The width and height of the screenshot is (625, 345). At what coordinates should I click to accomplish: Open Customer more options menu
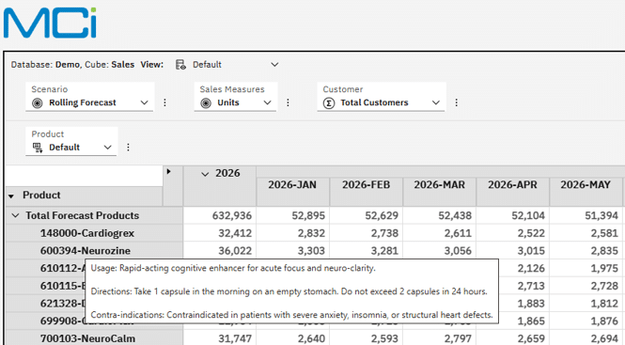pyautogui.click(x=457, y=102)
